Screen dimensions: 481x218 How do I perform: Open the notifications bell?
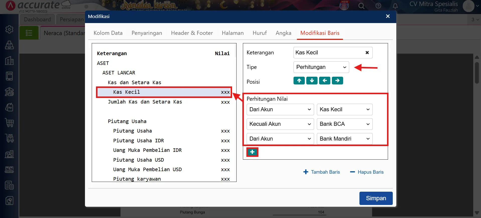click(x=395, y=6)
